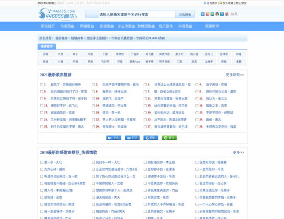This screenshot has width=284, height=219.
Task: Tick checkbox for song 1 起风了
Action: 42,85
